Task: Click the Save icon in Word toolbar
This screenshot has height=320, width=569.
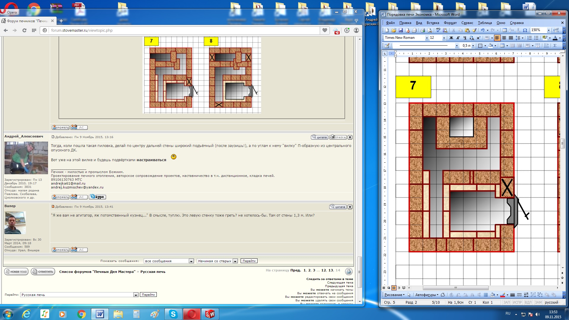Action: 401,30
